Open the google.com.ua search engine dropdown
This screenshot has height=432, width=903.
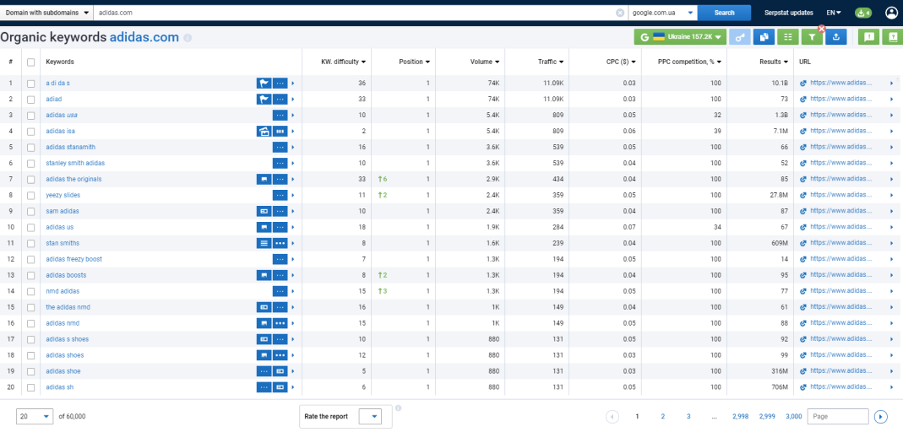click(663, 13)
